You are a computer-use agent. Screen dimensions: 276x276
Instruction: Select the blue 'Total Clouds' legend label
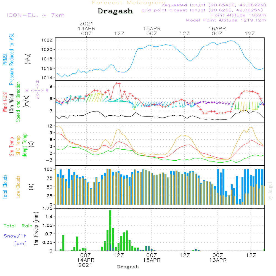click(x=5, y=187)
